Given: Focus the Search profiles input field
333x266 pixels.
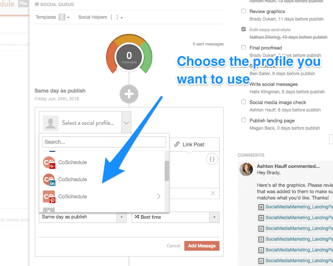Looking at the screenshot, I should pyautogui.click(x=104, y=142).
